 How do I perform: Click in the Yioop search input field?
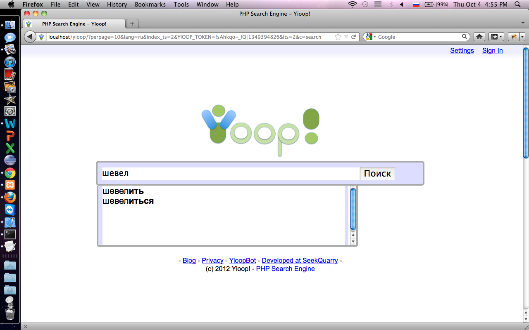[x=230, y=174]
